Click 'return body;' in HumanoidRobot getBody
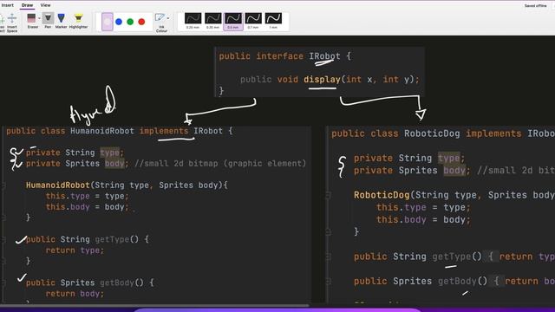555x312 pixels. click(x=75, y=294)
